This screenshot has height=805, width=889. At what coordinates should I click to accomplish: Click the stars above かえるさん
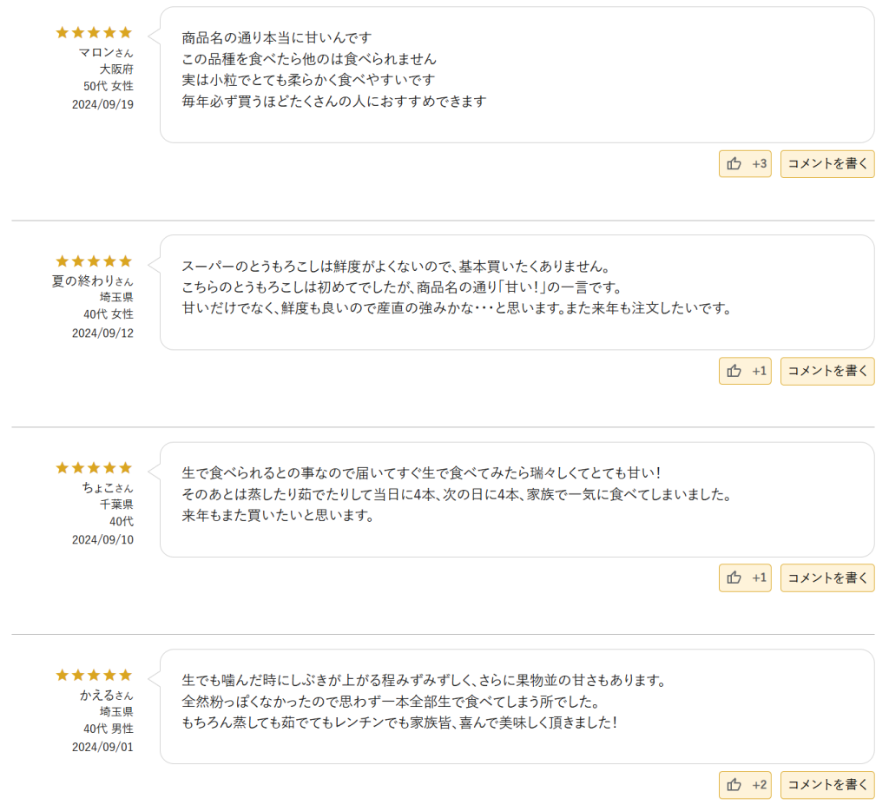[94, 675]
